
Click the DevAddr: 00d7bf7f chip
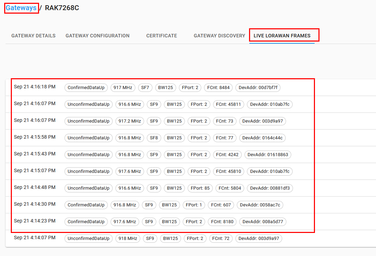(x=258, y=88)
